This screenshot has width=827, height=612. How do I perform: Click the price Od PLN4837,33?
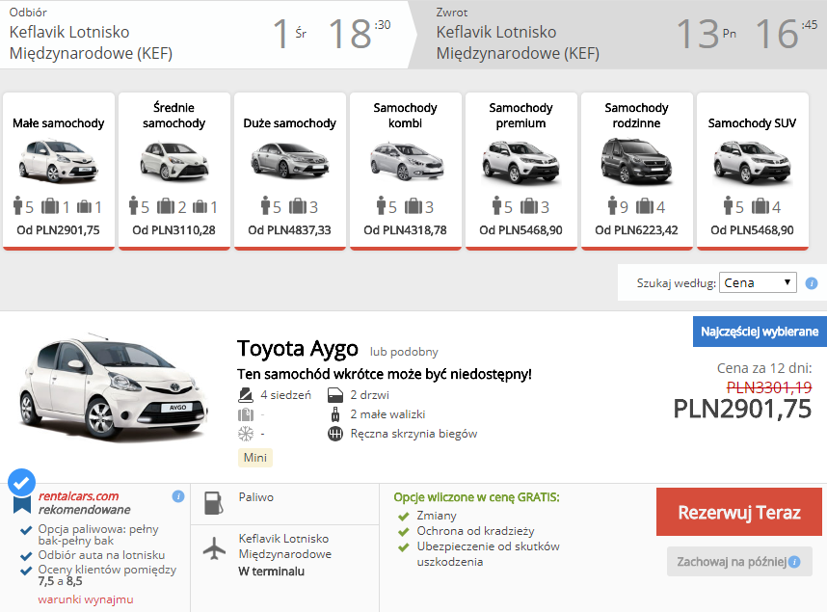click(x=289, y=230)
